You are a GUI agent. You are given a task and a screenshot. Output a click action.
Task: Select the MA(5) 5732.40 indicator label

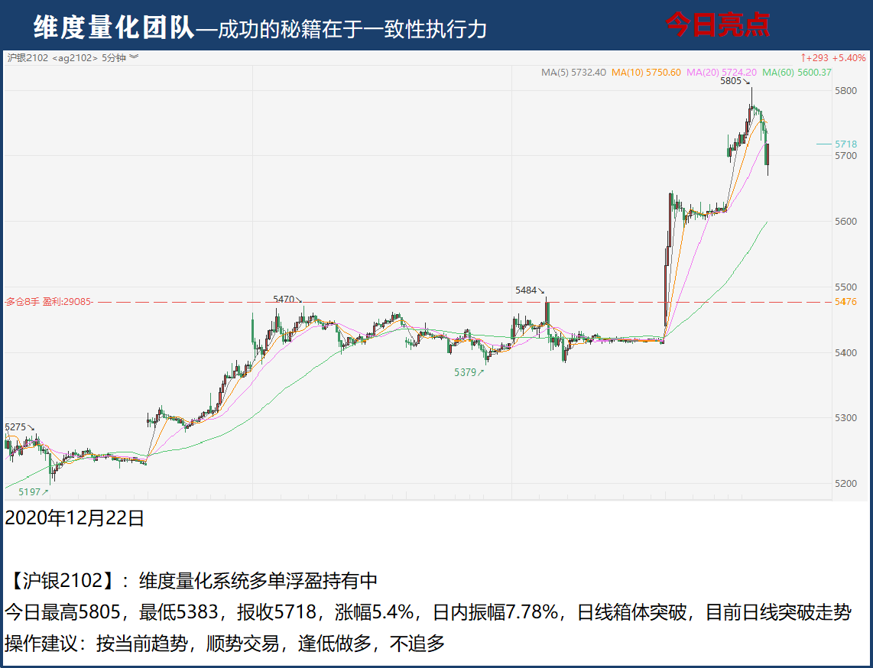tap(573, 73)
